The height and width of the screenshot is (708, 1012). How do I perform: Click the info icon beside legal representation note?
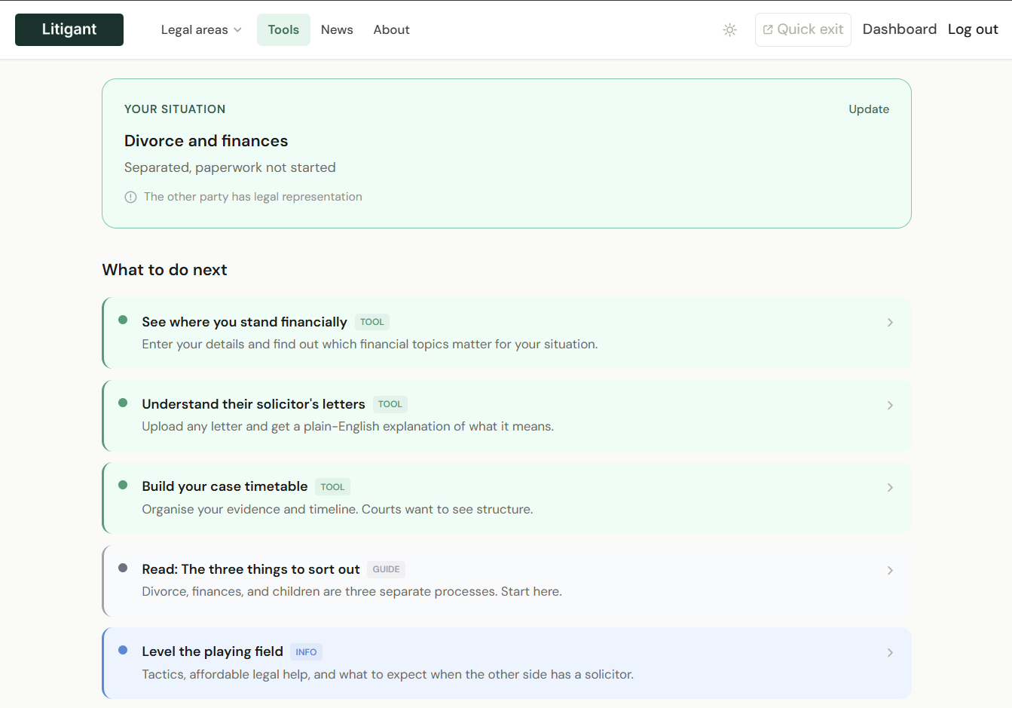click(x=130, y=197)
